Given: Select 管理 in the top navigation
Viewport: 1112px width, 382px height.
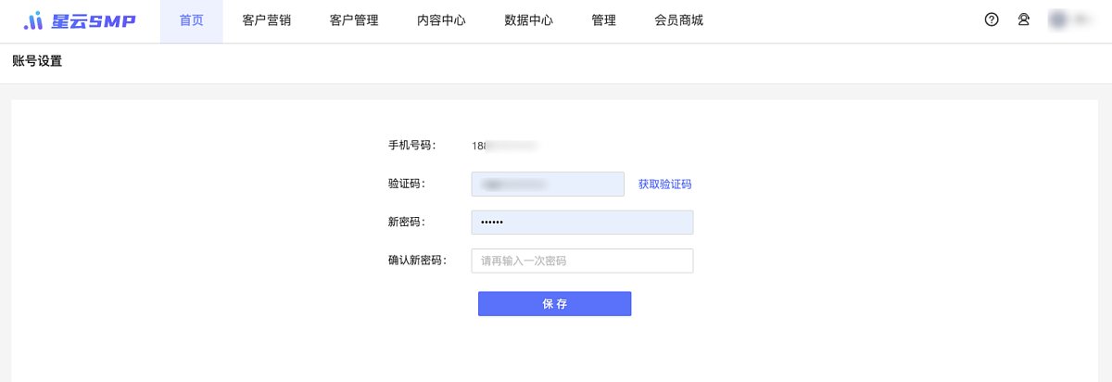Looking at the screenshot, I should [x=603, y=20].
